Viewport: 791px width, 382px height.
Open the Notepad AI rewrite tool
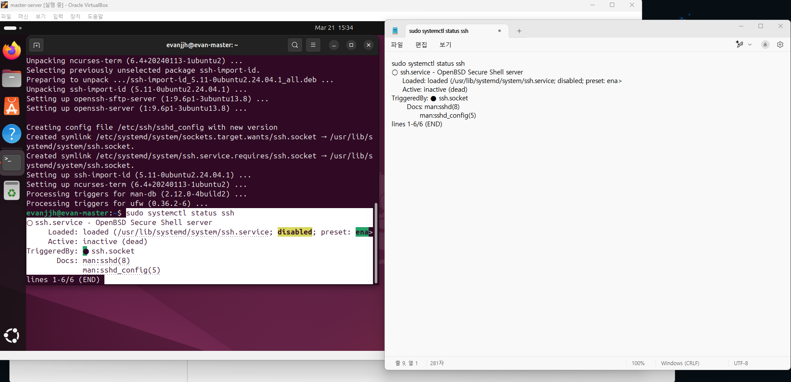(x=740, y=44)
